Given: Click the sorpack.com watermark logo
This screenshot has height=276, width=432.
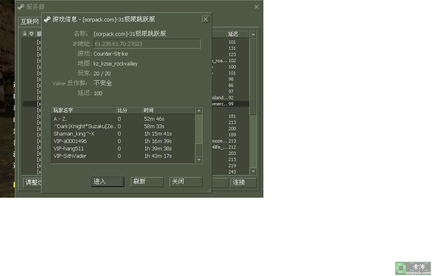Looking at the screenshot, I should (x=413, y=268).
